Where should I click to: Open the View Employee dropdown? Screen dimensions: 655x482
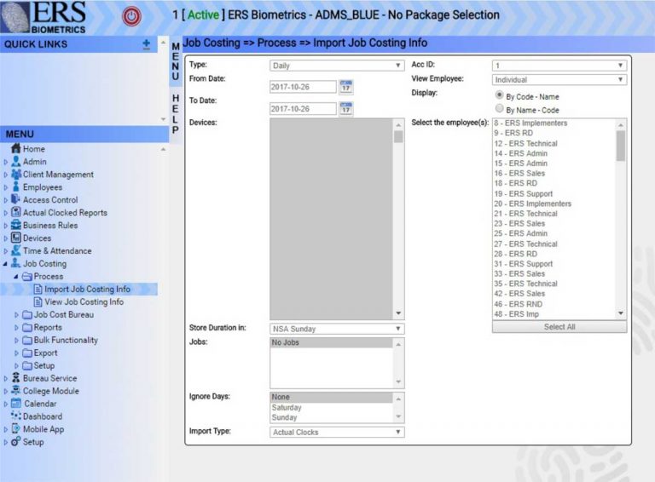[559, 80]
